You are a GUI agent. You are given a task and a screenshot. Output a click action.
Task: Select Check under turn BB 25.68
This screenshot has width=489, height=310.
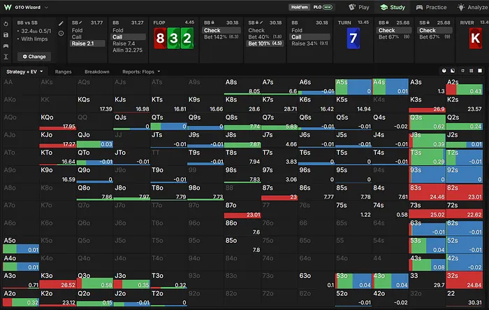[x=394, y=30]
